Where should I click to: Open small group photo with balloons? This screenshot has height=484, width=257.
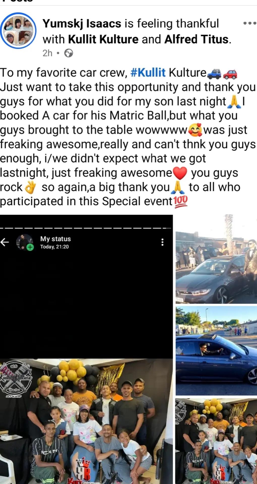(216, 441)
